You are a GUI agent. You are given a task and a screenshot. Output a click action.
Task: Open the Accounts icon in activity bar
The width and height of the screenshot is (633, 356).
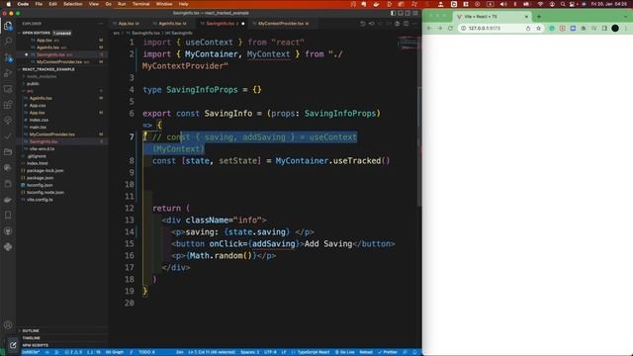coord(8,325)
